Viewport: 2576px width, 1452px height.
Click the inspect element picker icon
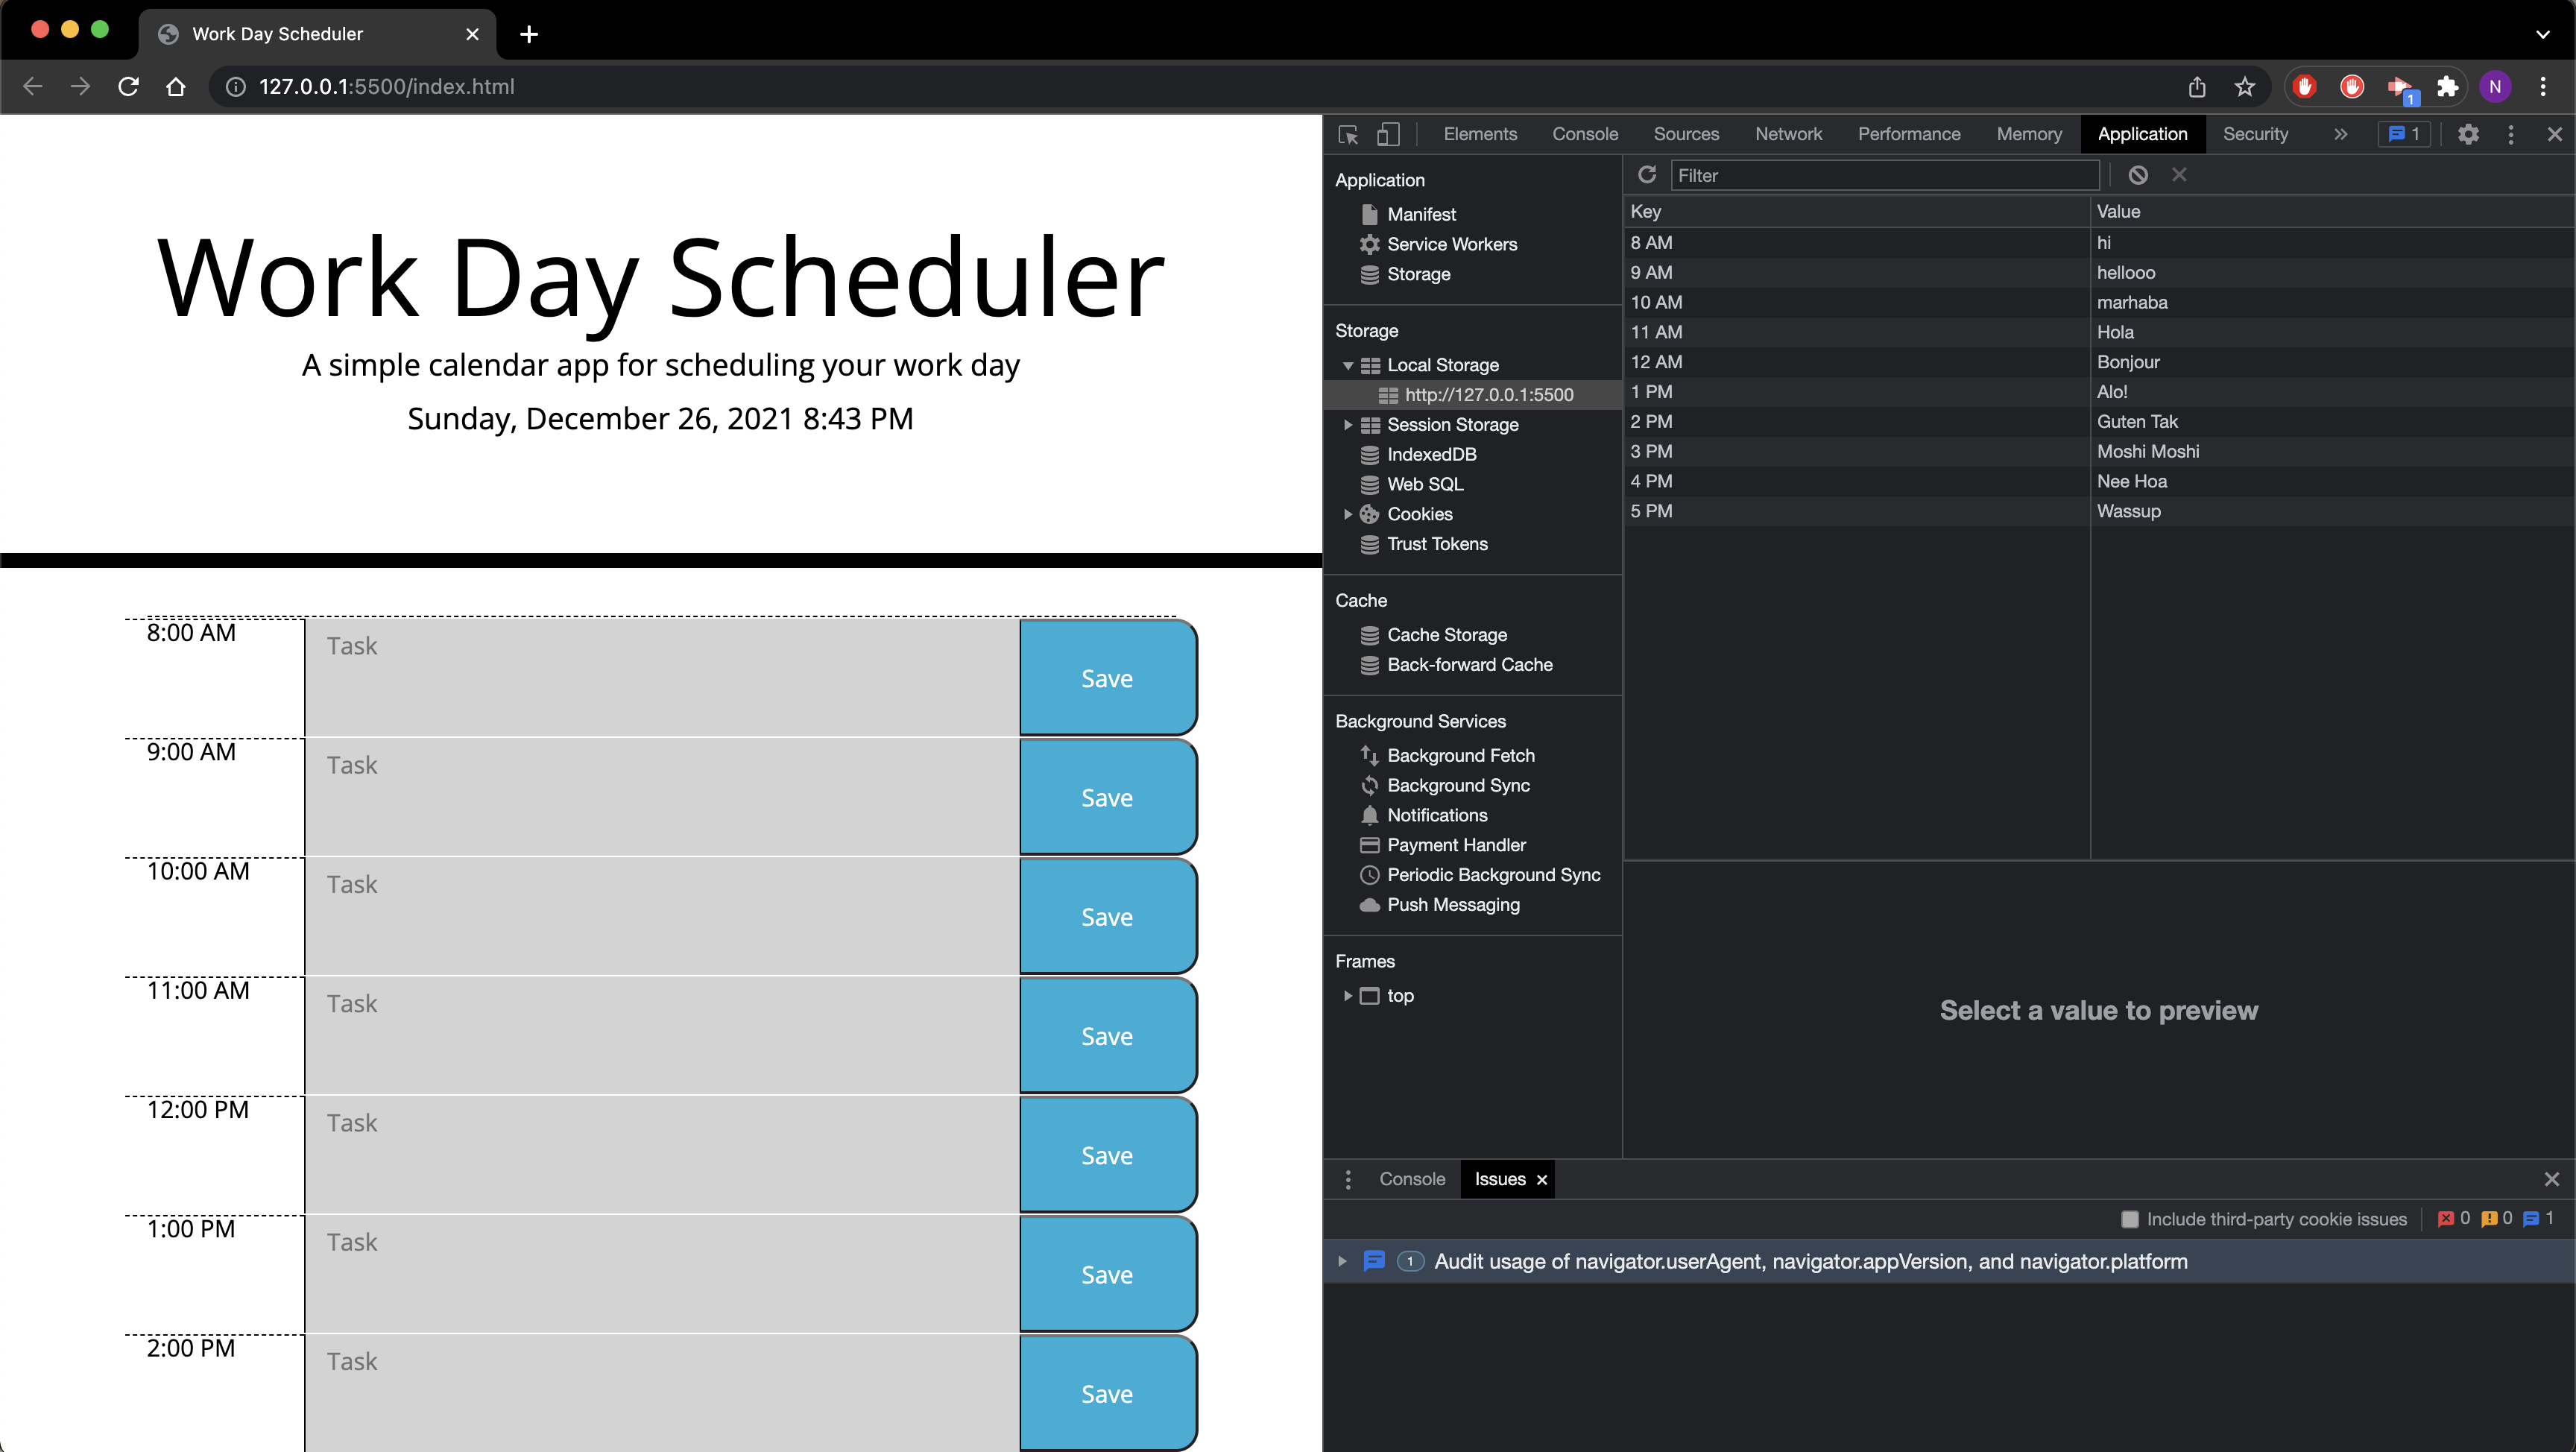pyautogui.click(x=1348, y=134)
